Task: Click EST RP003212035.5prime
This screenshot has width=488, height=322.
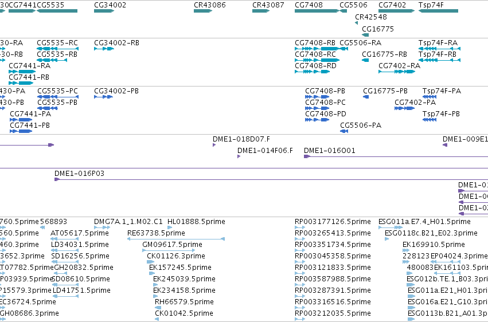Action: (x=300, y=320)
